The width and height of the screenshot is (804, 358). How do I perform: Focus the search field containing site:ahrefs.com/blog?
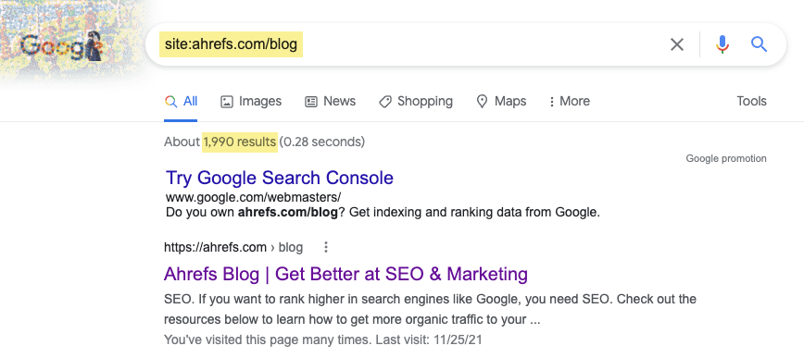[x=405, y=44]
